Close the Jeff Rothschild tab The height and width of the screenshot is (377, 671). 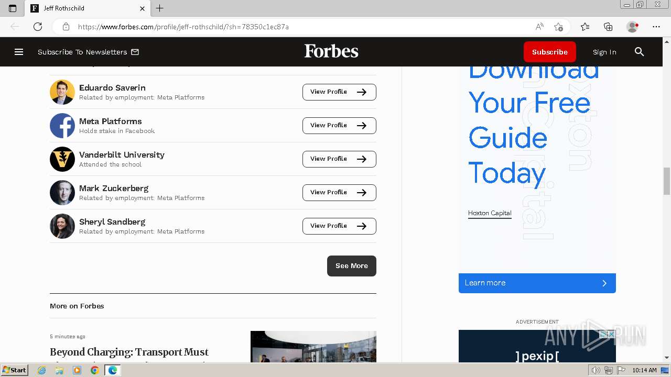tap(142, 8)
